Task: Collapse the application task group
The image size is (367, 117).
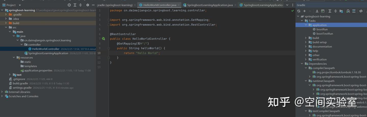Action: [x=306, y=25]
